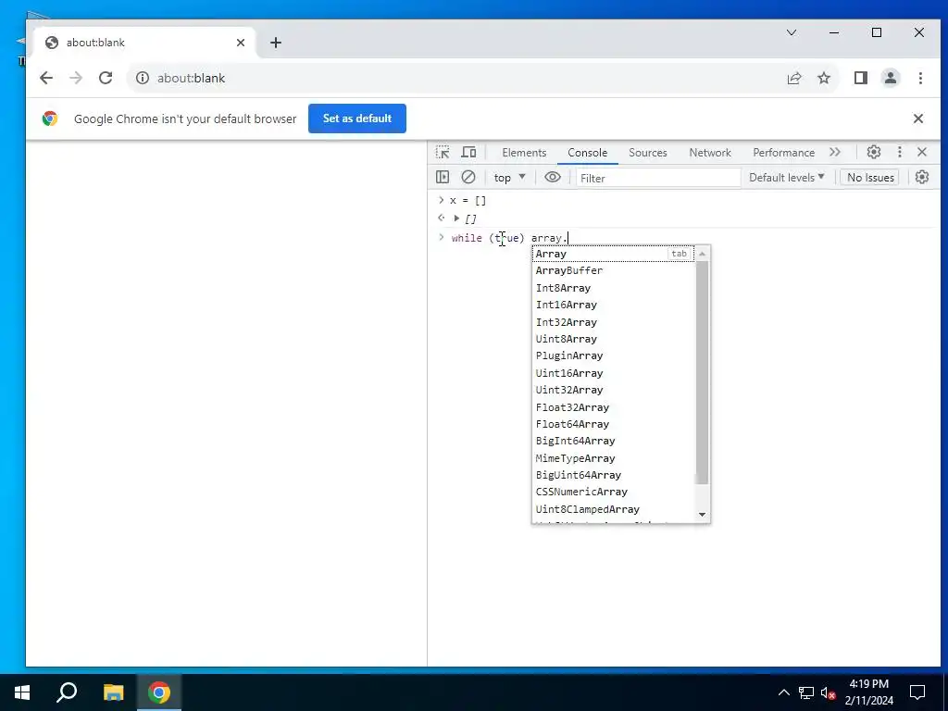Click the console Filter field
The image size is (948, 711).
click(x=658, y=178)
